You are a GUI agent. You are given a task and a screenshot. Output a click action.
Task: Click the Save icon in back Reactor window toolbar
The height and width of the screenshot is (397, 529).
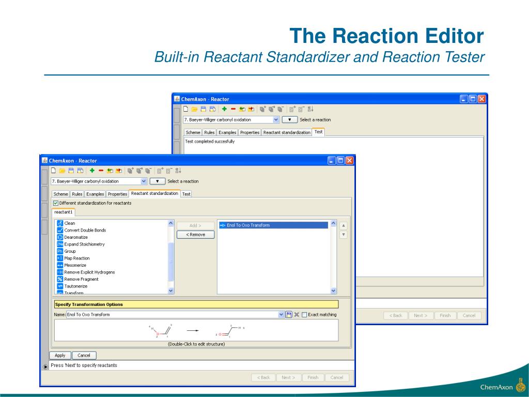(203, 109)
